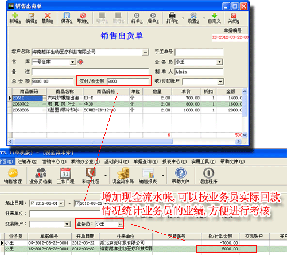Expand the 收/付款账户 account dropdown

pyautogui.click(x=220, y=82)
